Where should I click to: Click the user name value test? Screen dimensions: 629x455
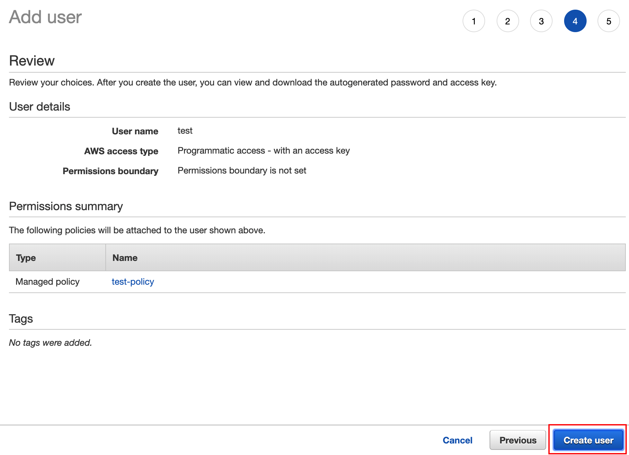tap(185, 131)
